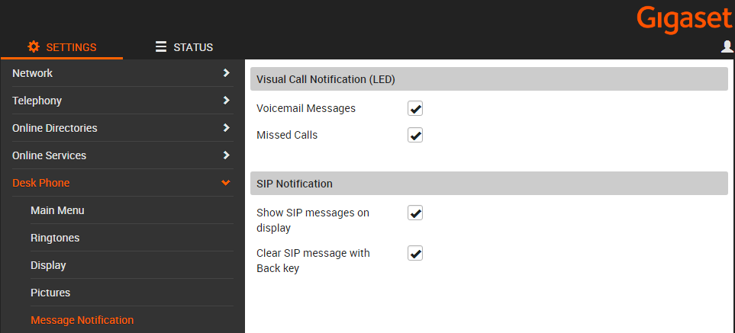This screenshot has height=333, width=735.
Task: Go to the Display settings item
Action: coord(48,265)
